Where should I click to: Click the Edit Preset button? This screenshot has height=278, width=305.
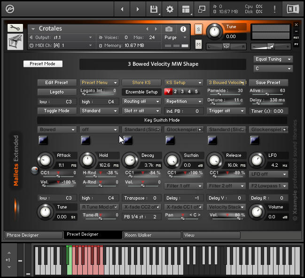click(x=56, y=83)
